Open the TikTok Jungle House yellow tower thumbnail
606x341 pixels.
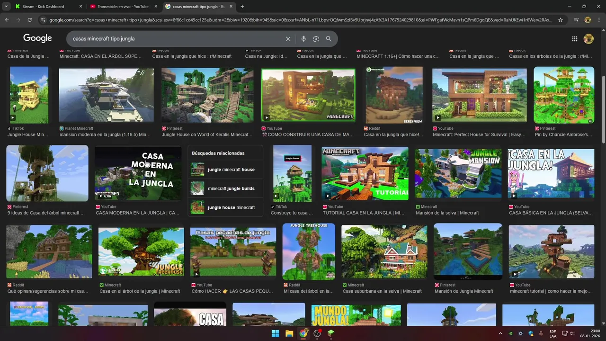pos(29,95)
